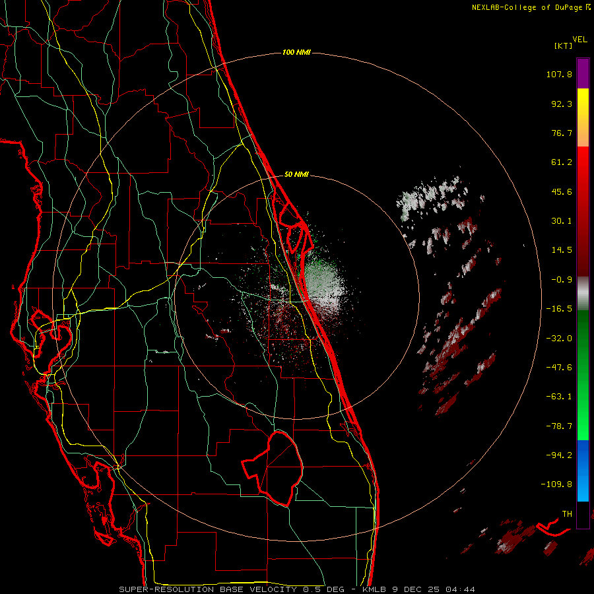
Task: Select the 45.6 velocity scale value
Action: click(x=562, y=191)
